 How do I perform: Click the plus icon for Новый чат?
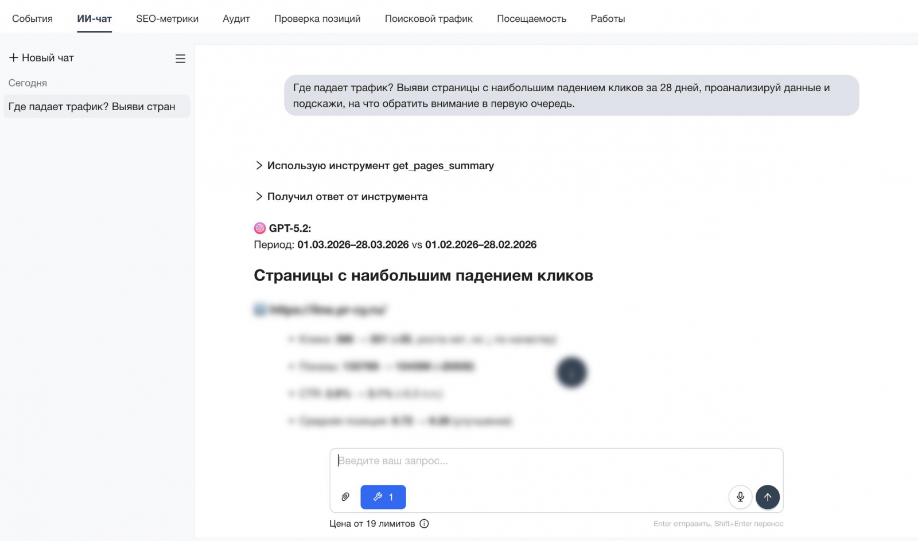coord(14,57)
